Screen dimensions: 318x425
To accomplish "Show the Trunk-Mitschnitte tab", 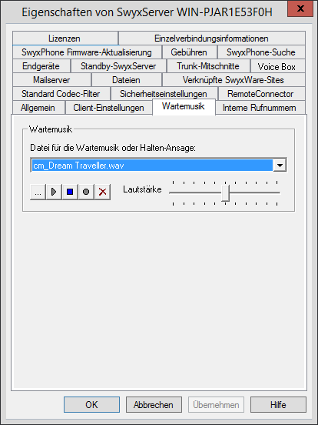I will pyautogui.click(x=208, y=66).
